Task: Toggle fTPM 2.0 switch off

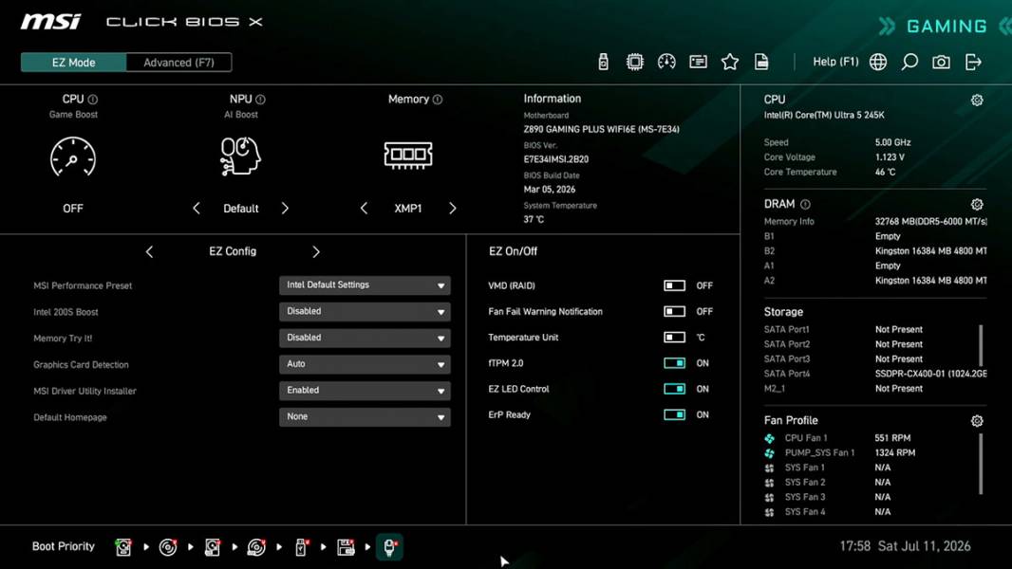Action: pyautogui.click(x=674, y=363)
